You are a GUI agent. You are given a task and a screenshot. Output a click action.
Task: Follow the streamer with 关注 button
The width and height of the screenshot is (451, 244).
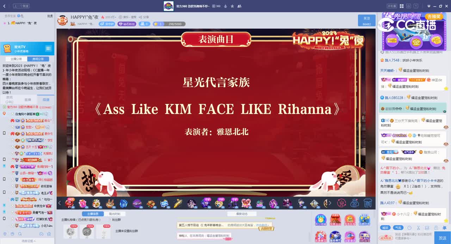click(366, 20)
